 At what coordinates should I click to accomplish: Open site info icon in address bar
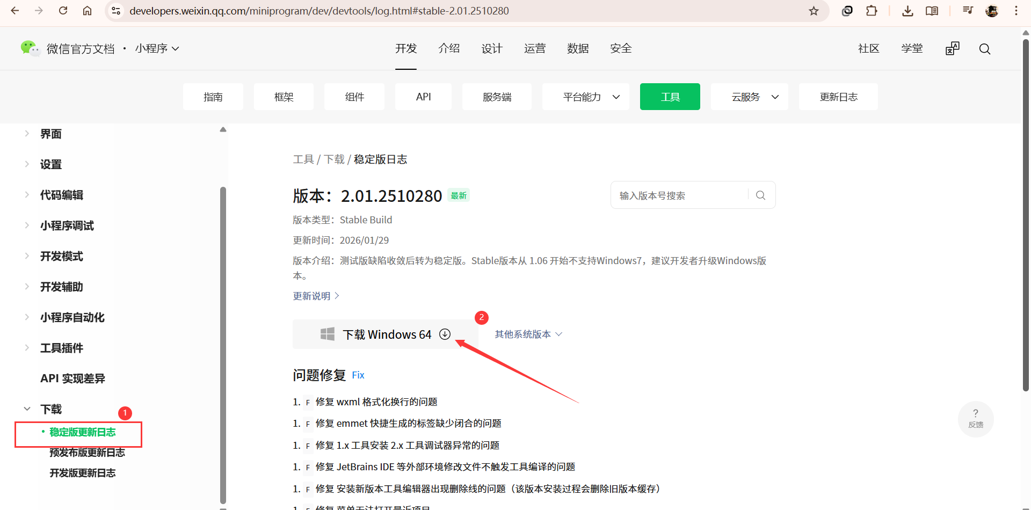[x=115, y=11]
